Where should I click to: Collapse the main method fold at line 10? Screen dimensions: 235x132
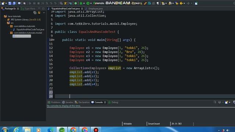pos(54,40)
